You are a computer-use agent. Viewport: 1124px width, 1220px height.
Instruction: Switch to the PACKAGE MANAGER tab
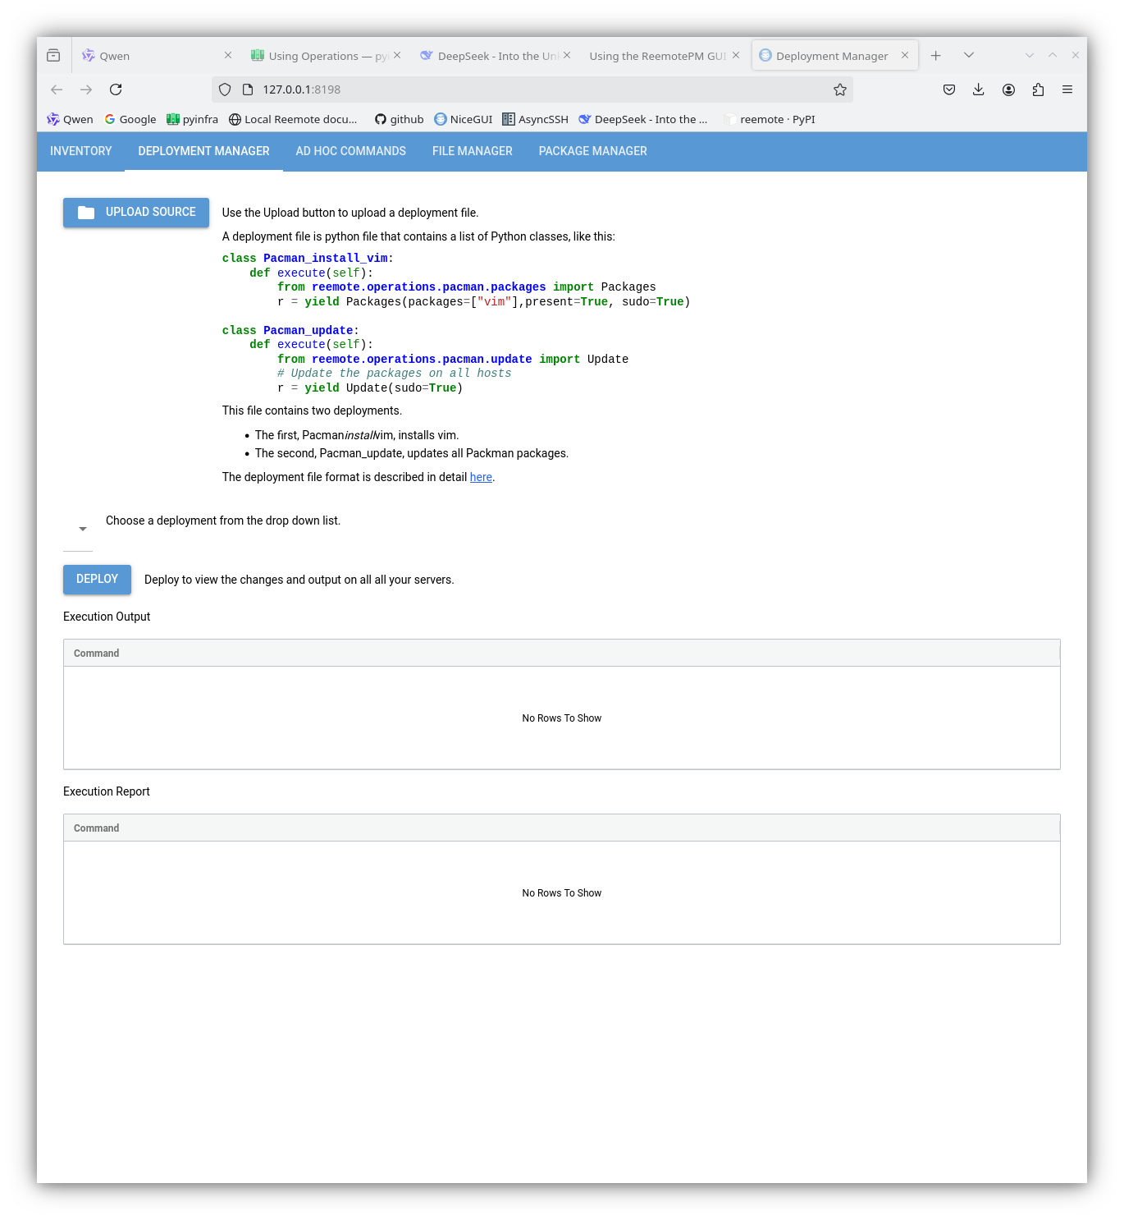tap(592, 151)
